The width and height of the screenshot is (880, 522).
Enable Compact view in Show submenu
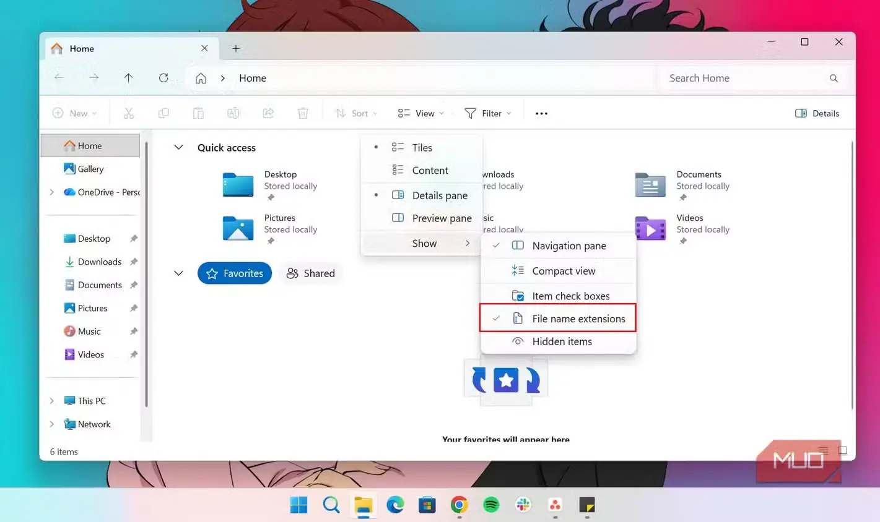[x=558, y=271]
